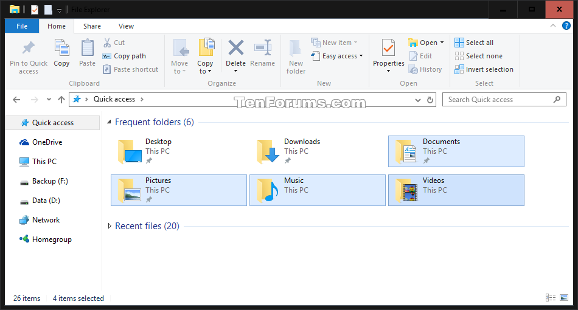Open the Copy to dropdown

[x=204, y=67]
